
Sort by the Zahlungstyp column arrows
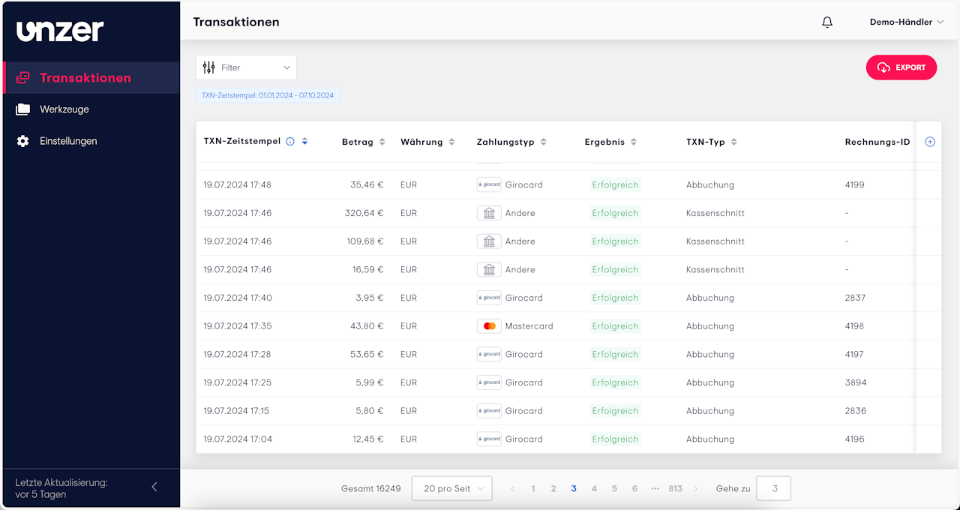(x=543, y=142)
